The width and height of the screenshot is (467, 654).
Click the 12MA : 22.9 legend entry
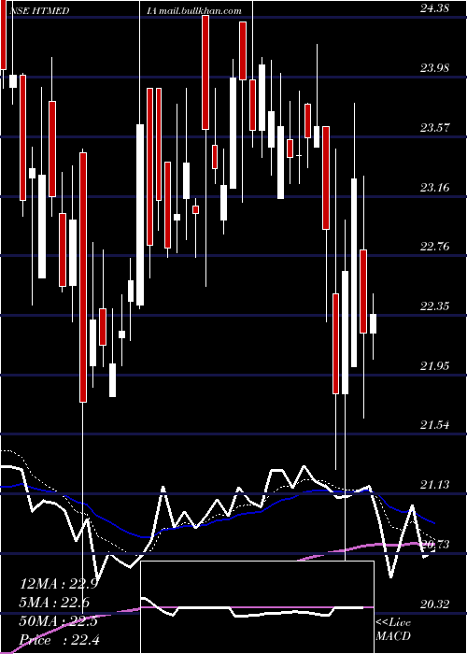pos(59,584)
